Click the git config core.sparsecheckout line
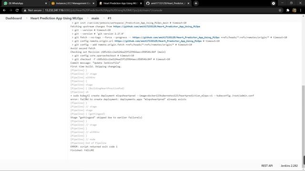305x171 pixels. 103,56
